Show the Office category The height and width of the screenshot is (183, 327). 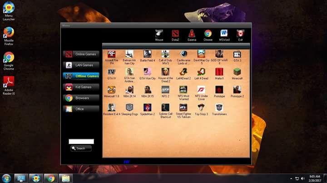[81, 109]
